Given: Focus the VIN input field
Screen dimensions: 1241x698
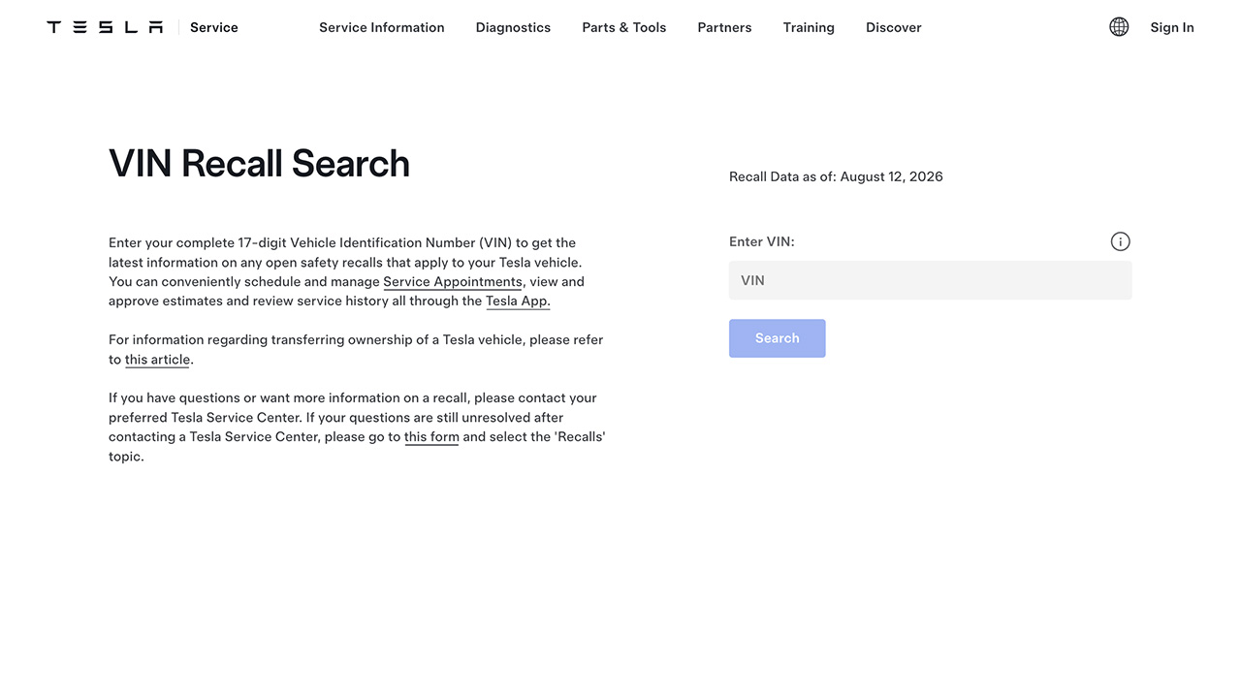Looking at the screenshot, I should pyautogui.click(x=931, y=280).
